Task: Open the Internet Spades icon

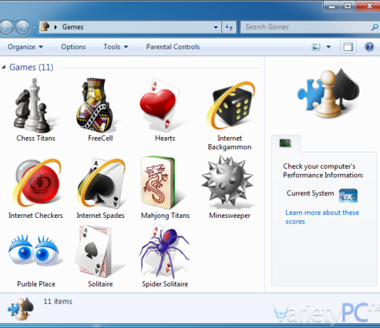Action: tap(101, 183)
